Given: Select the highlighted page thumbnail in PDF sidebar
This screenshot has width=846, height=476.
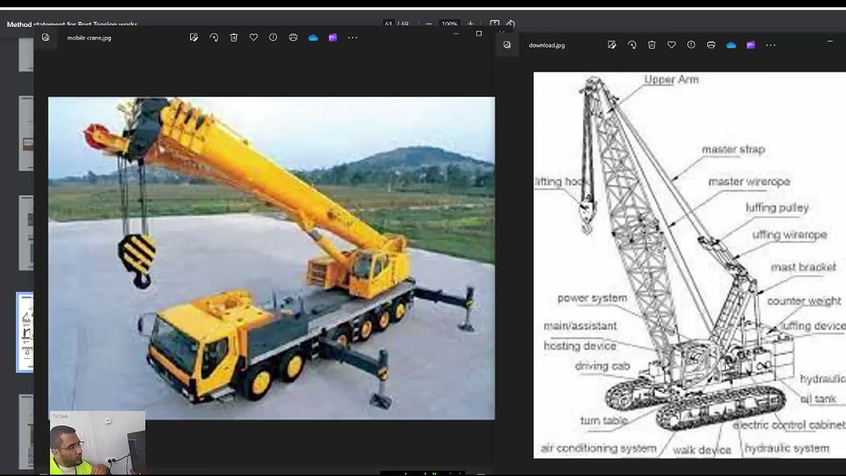Looking at the screenshot, I should point(25,333).
